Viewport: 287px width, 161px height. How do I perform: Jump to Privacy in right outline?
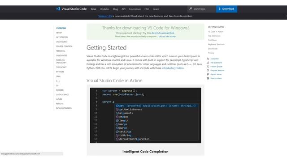click(211, 53)
